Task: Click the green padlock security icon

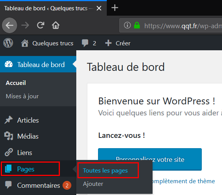Action: tap(137, 25)
